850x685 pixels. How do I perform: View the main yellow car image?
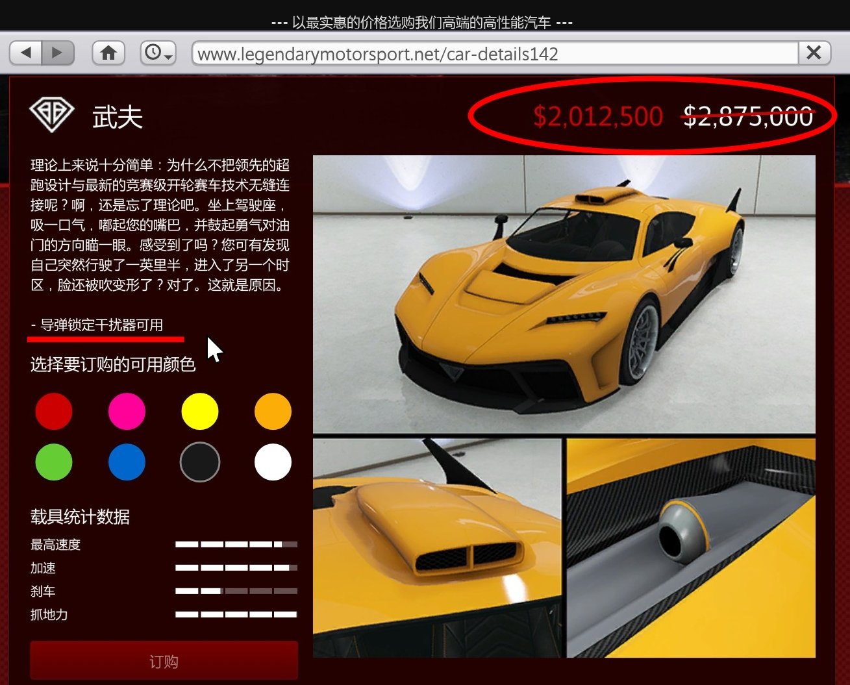click(x=564, y=294)
